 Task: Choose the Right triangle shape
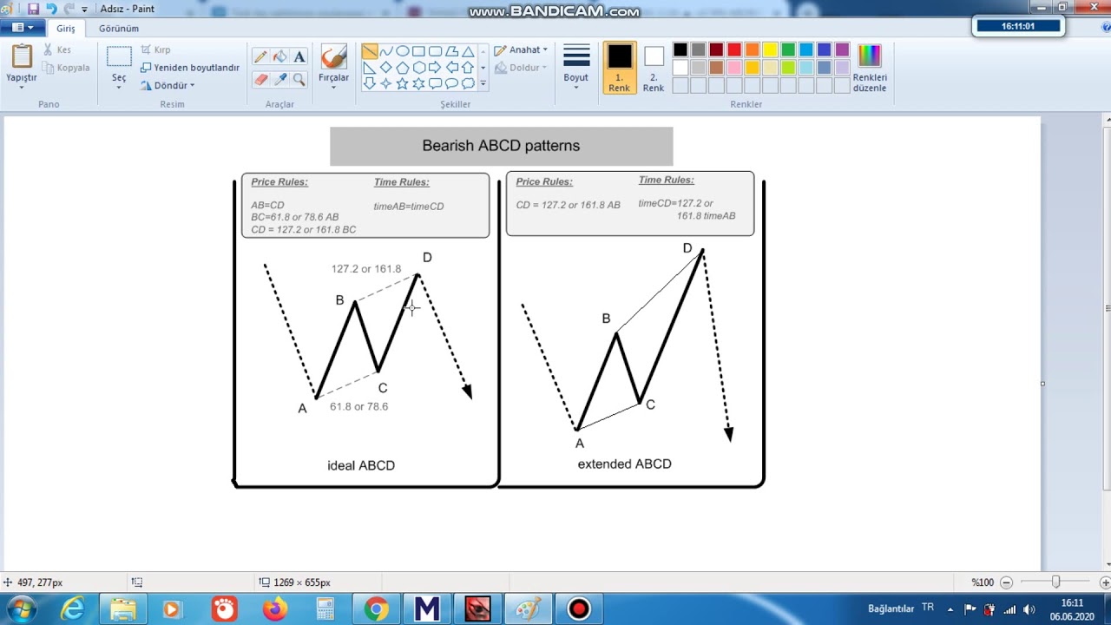(370, 68)
